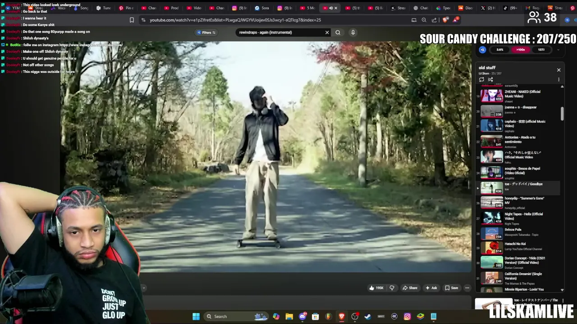Open File Explorer from the taskbar

[289, 316]
